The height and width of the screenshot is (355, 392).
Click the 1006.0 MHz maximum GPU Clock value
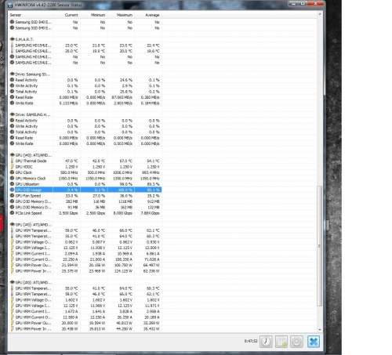tap(123, 172)
